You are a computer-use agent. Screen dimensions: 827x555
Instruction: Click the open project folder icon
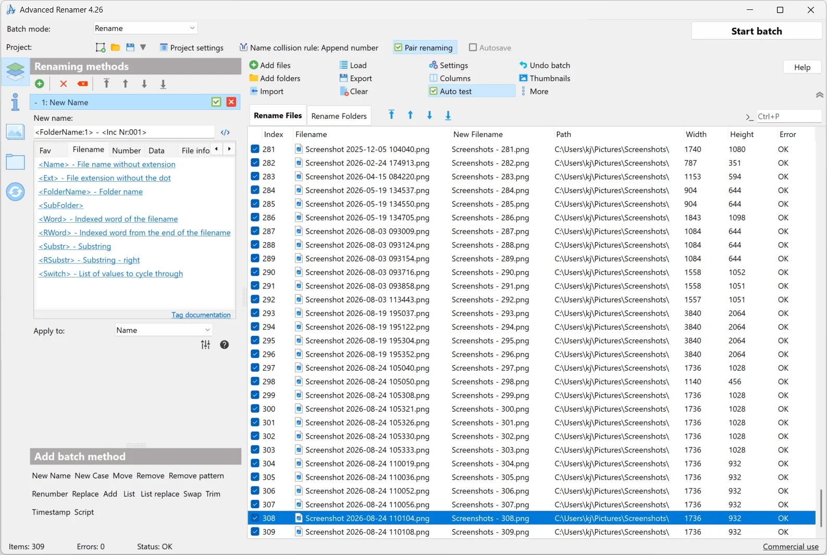116,47
